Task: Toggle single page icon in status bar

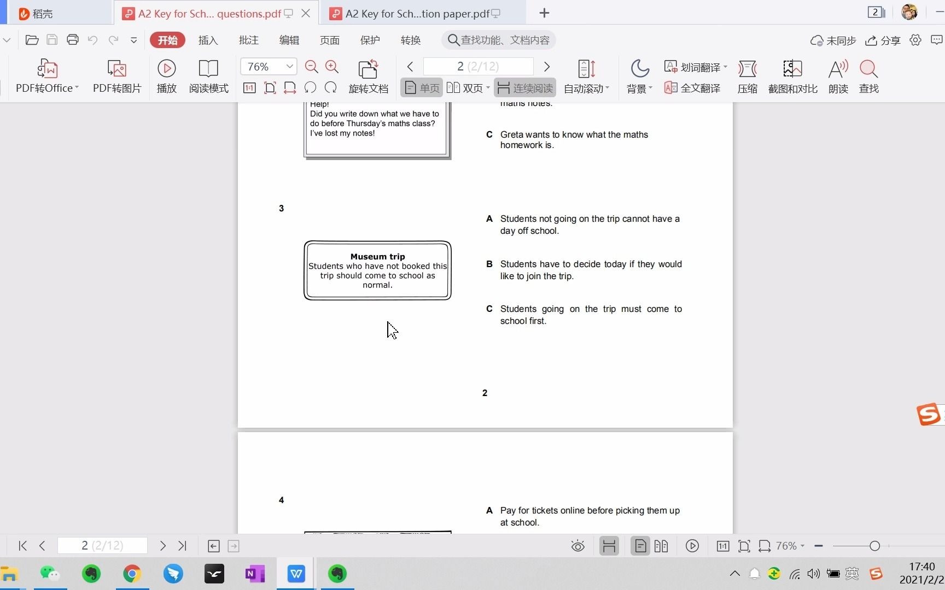Action: 640,546
